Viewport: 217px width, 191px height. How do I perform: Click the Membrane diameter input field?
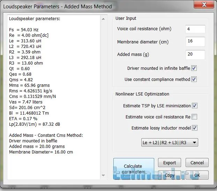(195, 41)
